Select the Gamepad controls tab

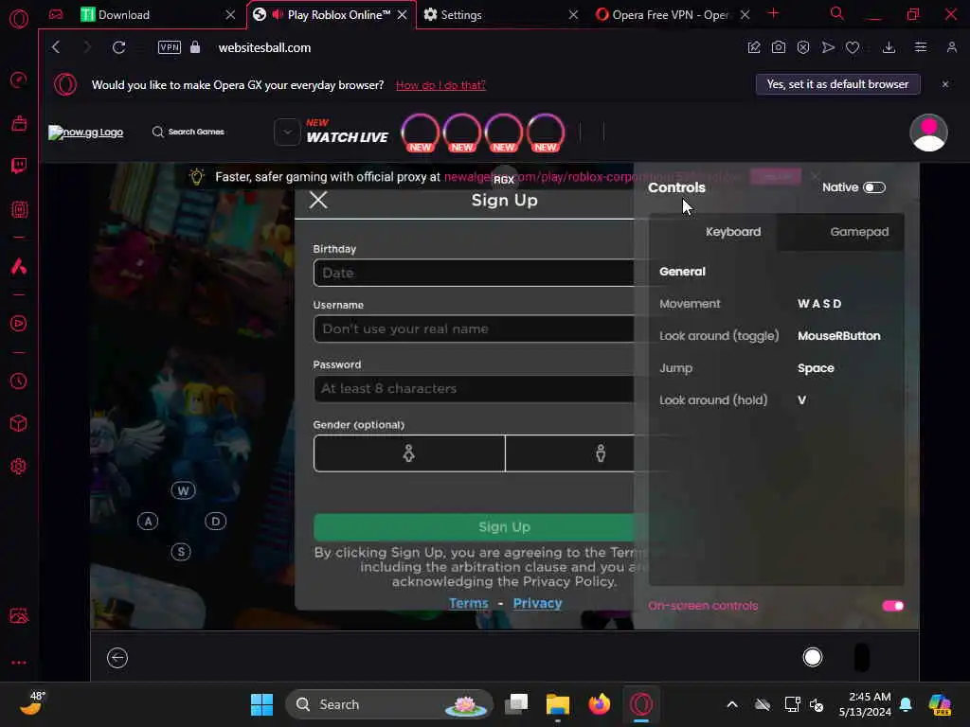point(859,232)
